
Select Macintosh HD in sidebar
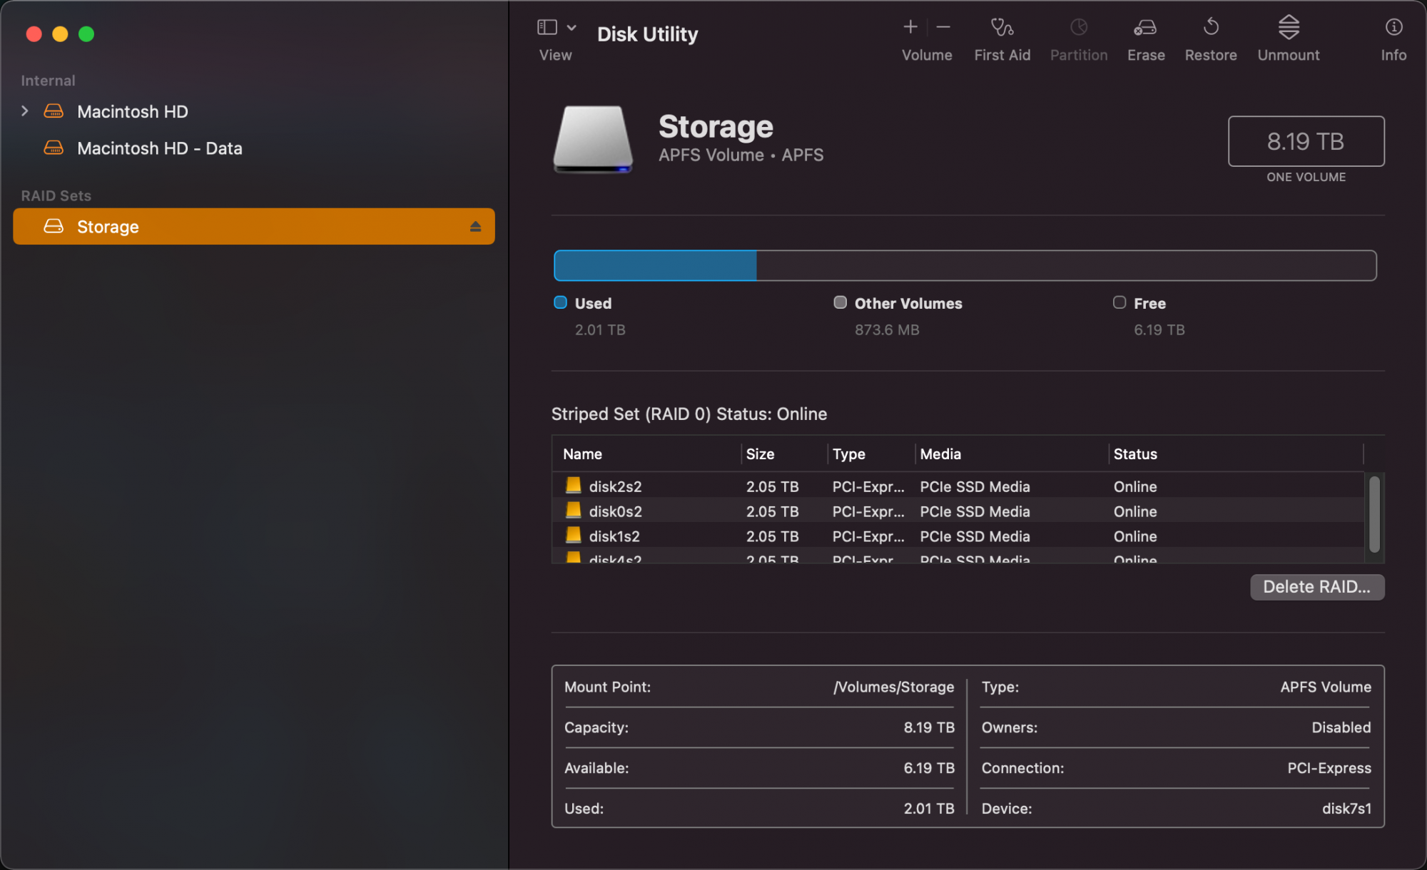pos(132,112)
